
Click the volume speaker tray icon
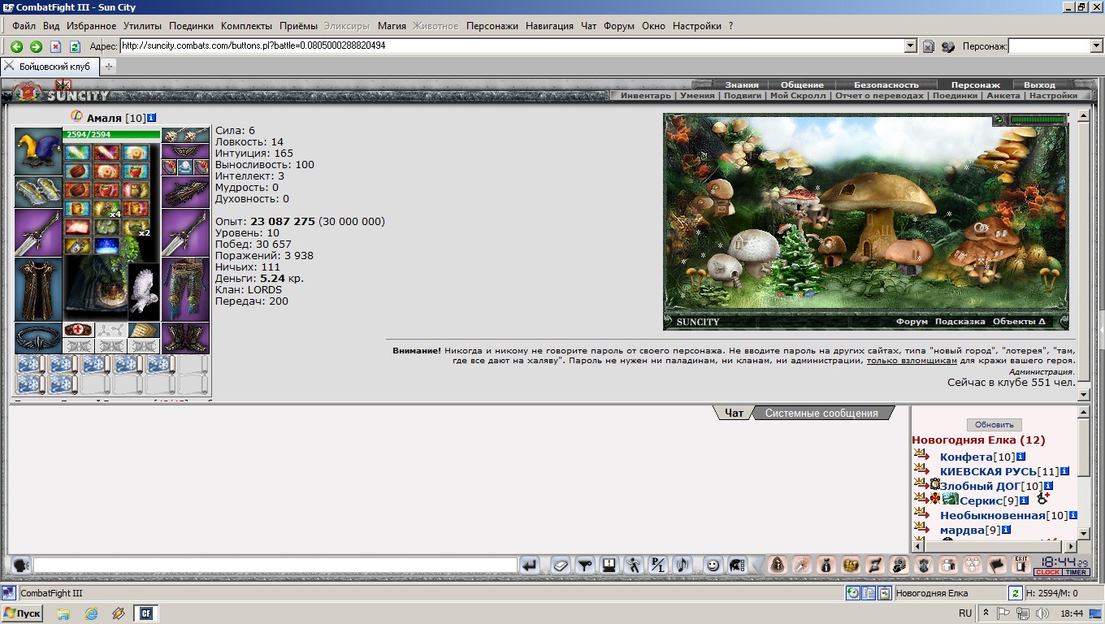coord(1042,613)
